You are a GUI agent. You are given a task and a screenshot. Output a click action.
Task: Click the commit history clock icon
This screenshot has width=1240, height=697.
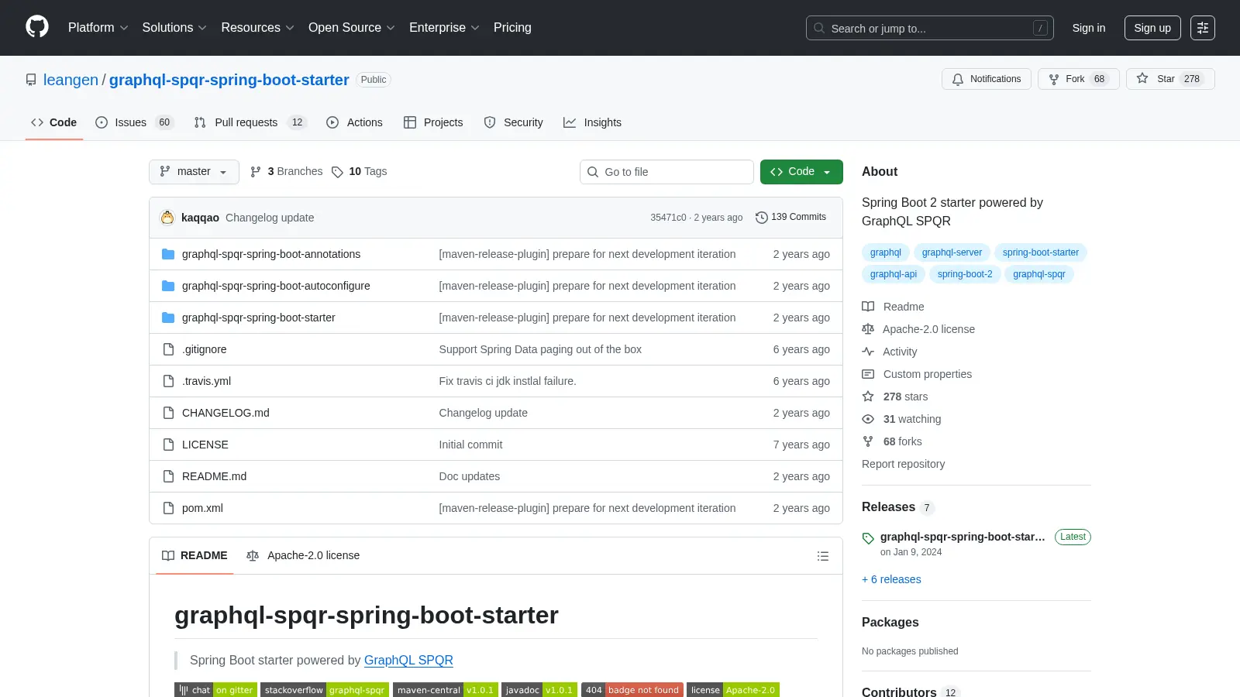(x=761, y=218)
